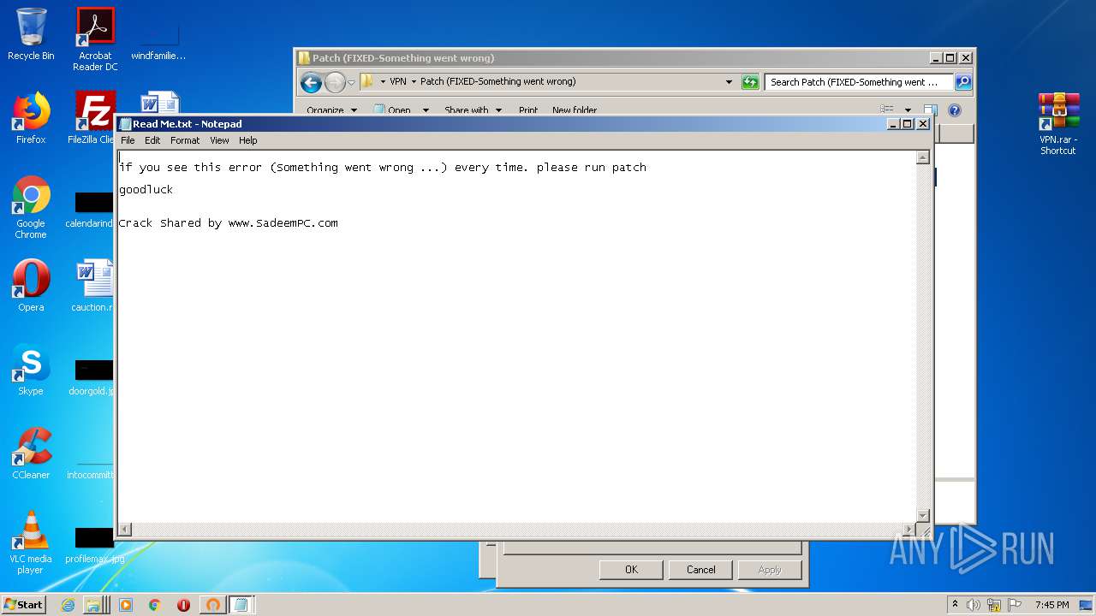This screenshot has height=616, width=1096.
Task: Open Notepad View menu
Action: tap(219, 140)
